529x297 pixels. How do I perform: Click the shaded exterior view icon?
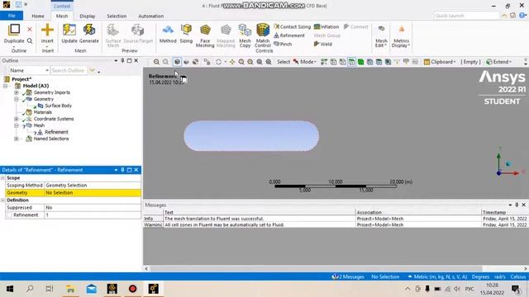click(177, 62)
